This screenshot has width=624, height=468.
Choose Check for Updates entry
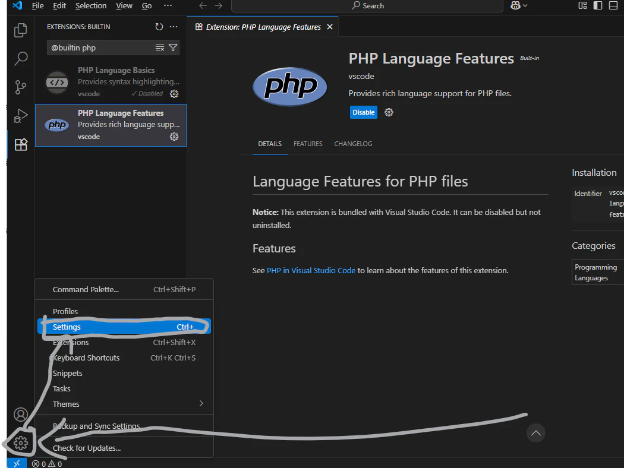[x=124, y=448]
